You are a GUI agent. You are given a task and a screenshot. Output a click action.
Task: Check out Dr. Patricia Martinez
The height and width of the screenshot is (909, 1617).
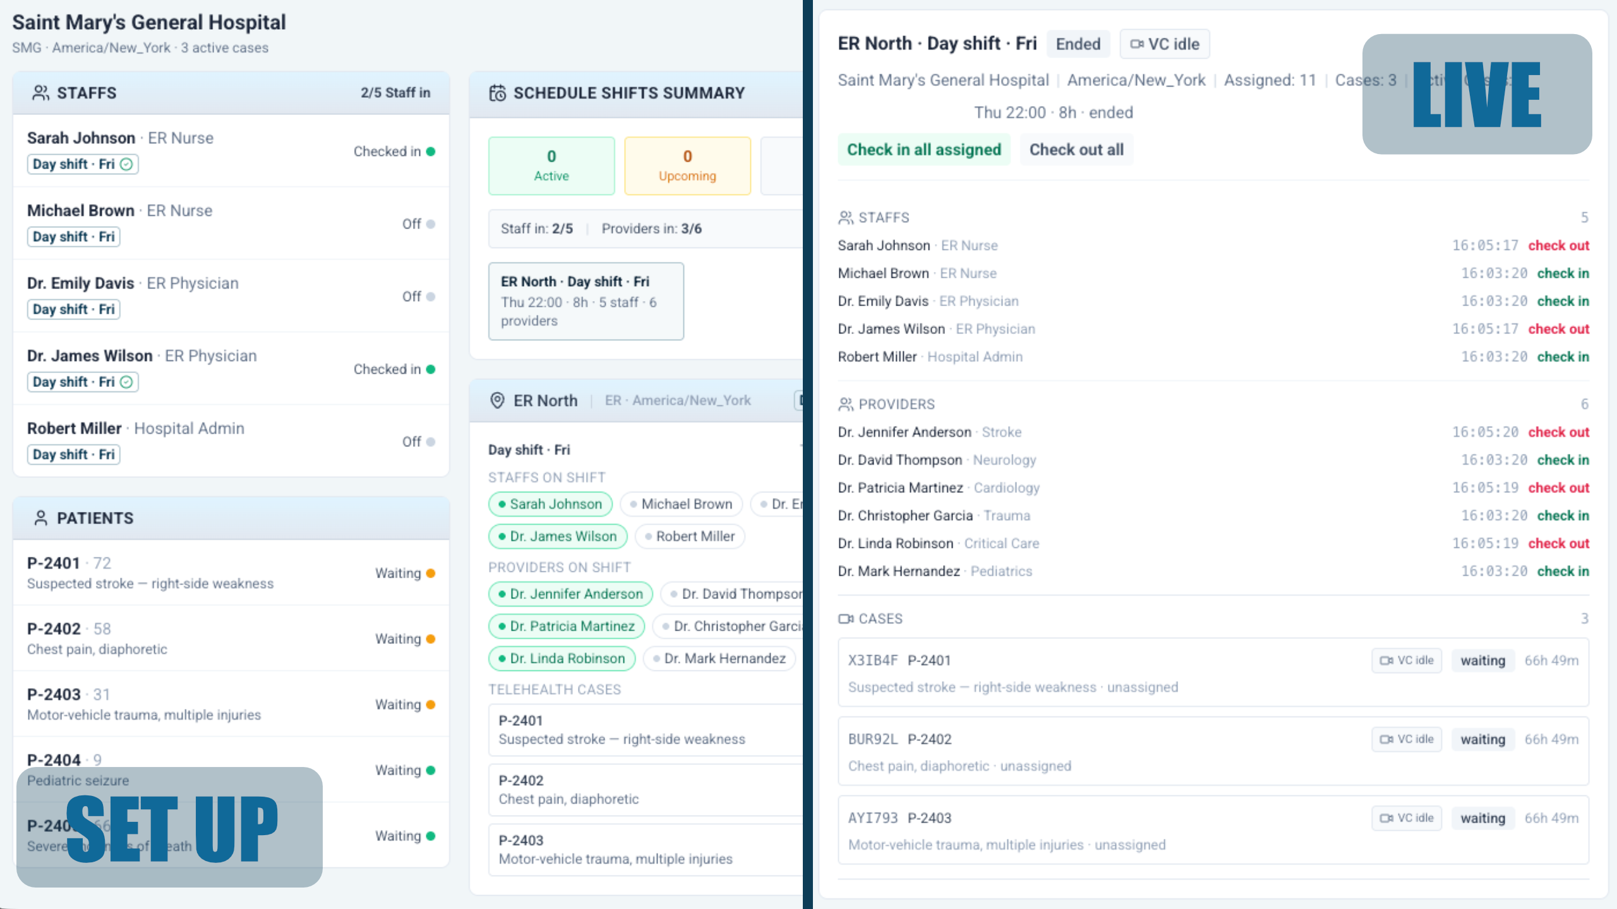pos(1558,488)
